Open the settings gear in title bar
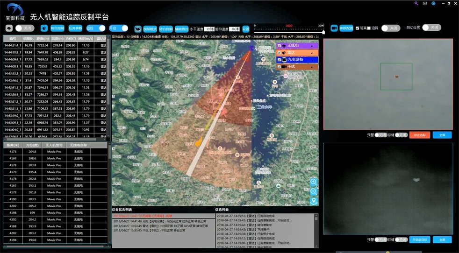459x253 pixels. (x=433, y=4)
